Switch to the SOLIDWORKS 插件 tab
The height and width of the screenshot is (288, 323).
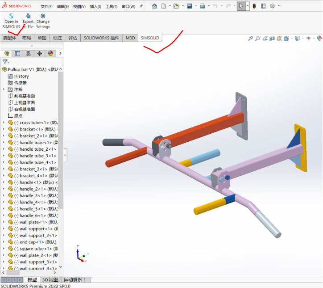[101, 38]
